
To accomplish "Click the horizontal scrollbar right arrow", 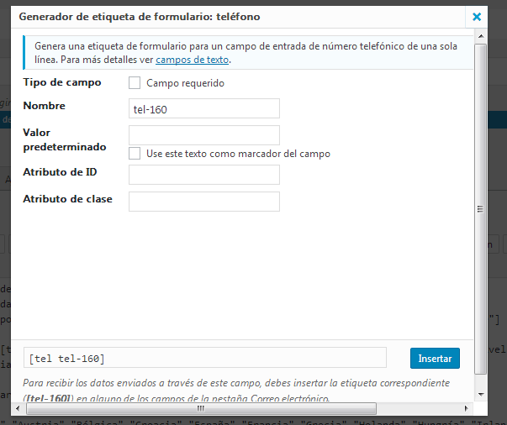I will [467, 408].
